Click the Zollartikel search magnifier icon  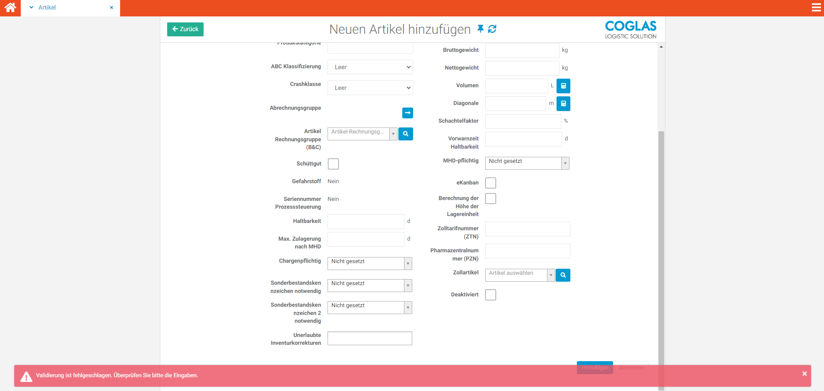[x=563, y=275]
